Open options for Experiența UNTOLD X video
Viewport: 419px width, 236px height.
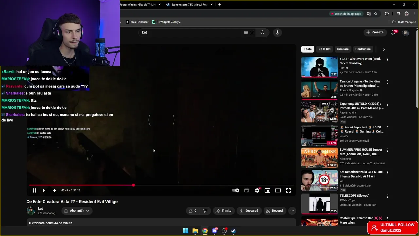[x=387, y=104]
